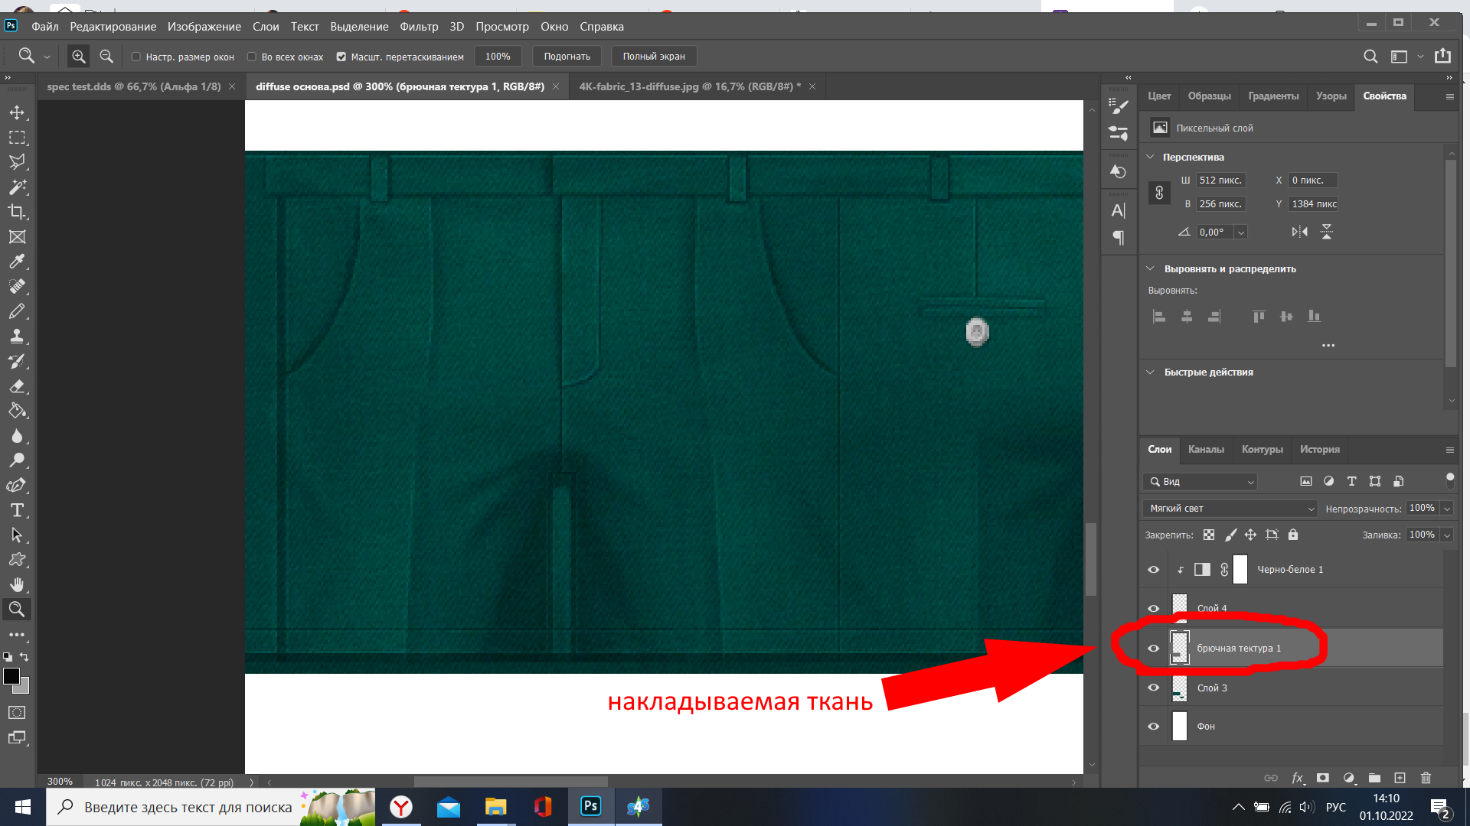Select the Hand tool
Screen dimensions: 1470x826
pos(17,584)
